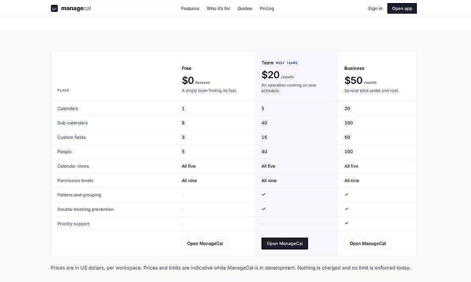The width and height of the screenshot is (471, 282).
Task: Click the Team checkmark for Double-booking prevention
Action: [263, 209]
